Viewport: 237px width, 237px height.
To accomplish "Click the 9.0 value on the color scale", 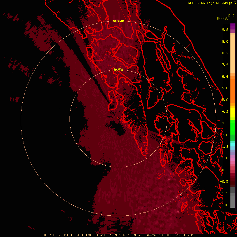I will point(225,41).
